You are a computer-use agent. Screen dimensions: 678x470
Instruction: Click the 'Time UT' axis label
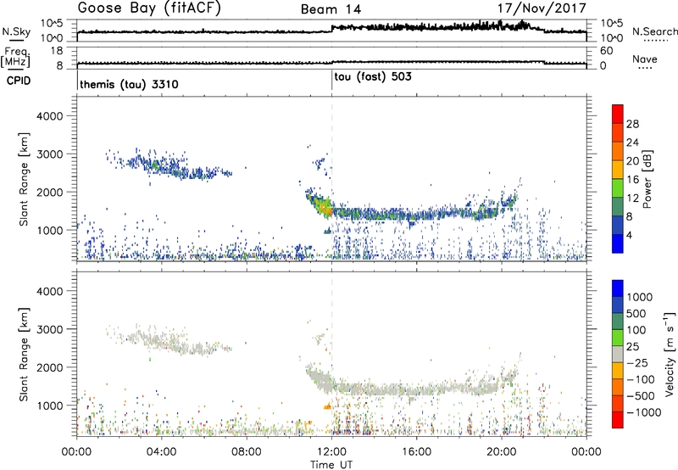click(x=331, y=465)
